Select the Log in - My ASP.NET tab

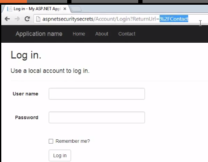pos(36,9)
